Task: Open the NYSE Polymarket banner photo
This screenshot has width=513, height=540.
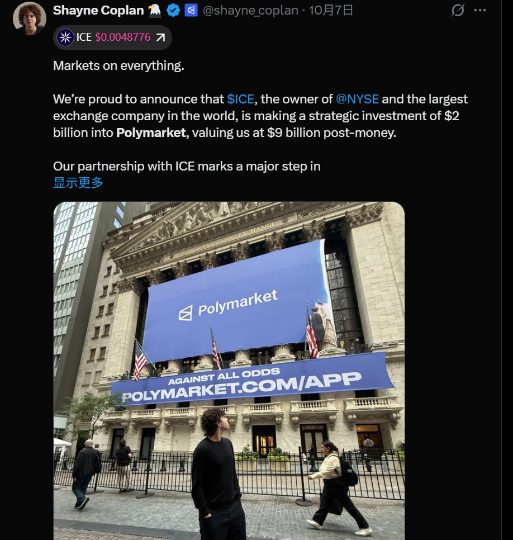Action: point(229,371)
